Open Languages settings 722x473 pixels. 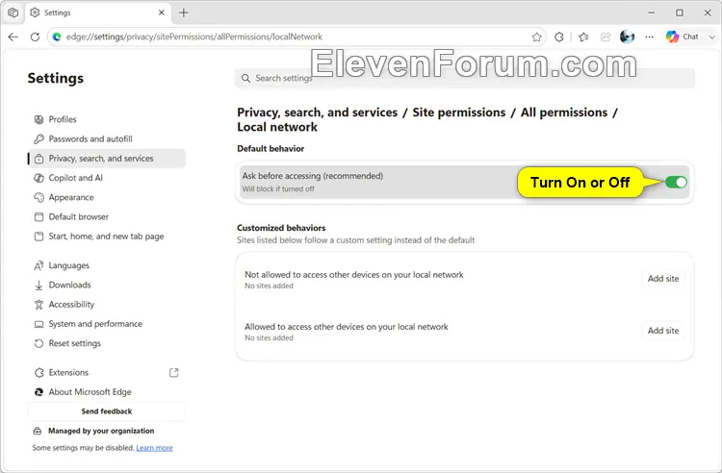(x=107, y=265)
